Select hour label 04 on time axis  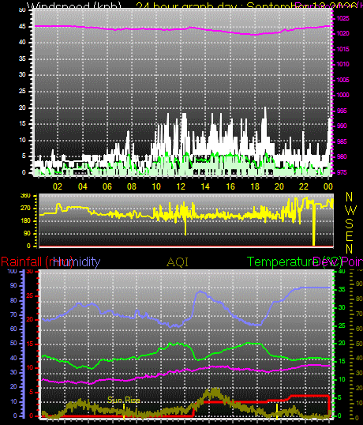pyautogui.click(x=82, y=186)
